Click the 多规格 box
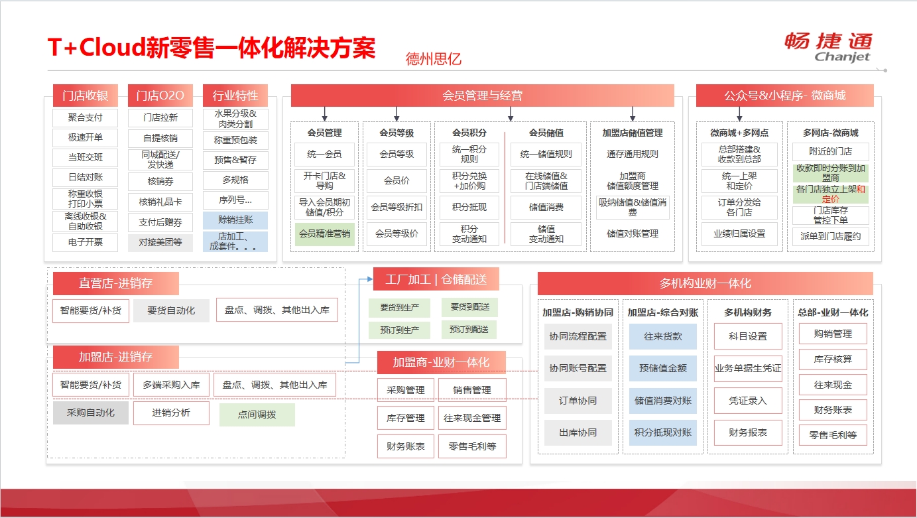This screenshot has height=518, width=917. pyautogui.click(x=235, y=180)
